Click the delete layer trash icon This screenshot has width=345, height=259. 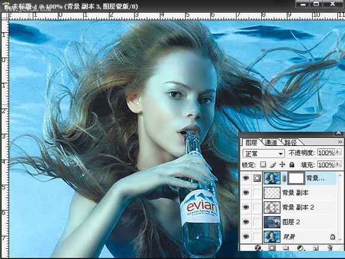coord(330,248)
